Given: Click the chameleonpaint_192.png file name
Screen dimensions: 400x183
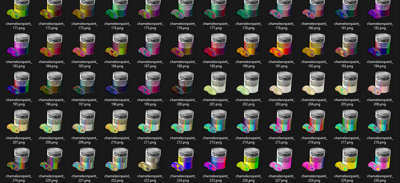Looking at the screenshot, I should [x=314, y=64].
